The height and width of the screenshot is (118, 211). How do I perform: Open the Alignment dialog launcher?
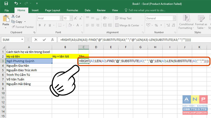(143, 32)
